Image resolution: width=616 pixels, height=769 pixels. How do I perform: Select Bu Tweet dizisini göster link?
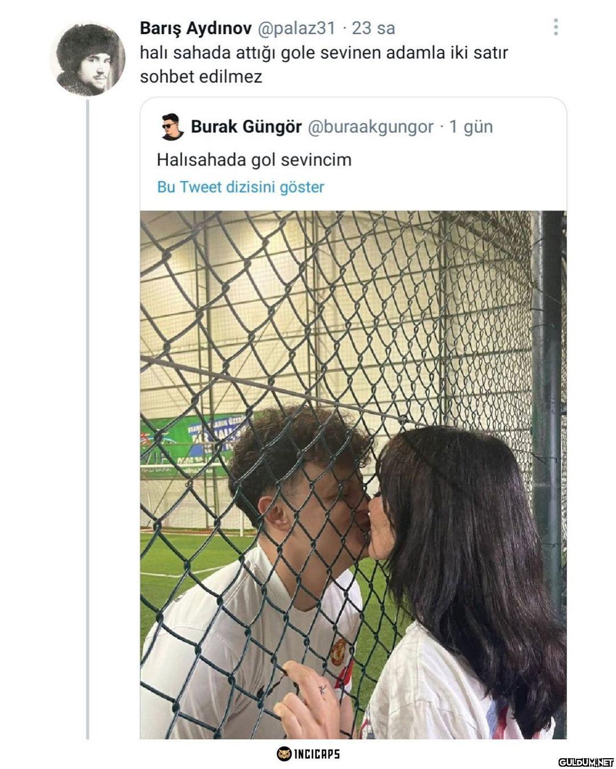pyautogui.click(x=241, y=187)
